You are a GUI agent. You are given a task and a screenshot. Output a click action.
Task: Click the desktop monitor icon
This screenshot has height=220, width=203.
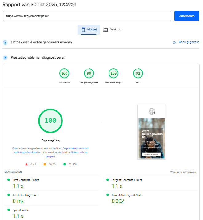click(x=105, y=30)
